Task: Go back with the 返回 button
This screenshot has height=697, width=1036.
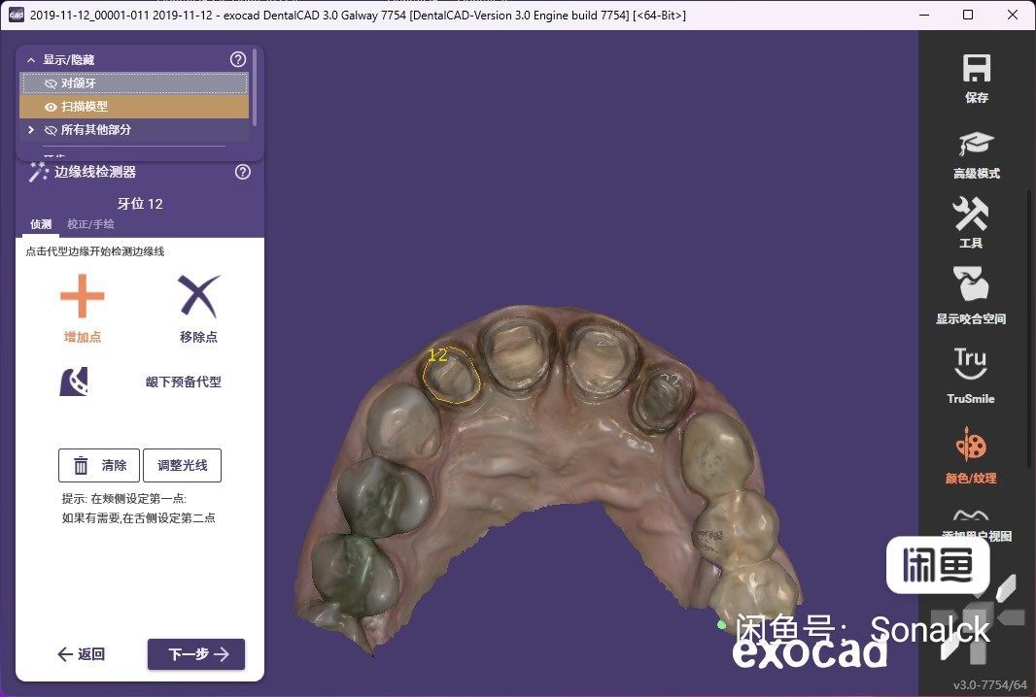Action: tap(82, 654)
